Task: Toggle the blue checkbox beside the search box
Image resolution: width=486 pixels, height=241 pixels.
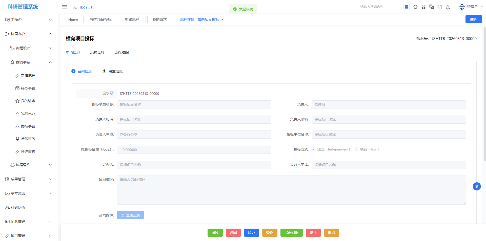Action: click(x=406, y=7)
